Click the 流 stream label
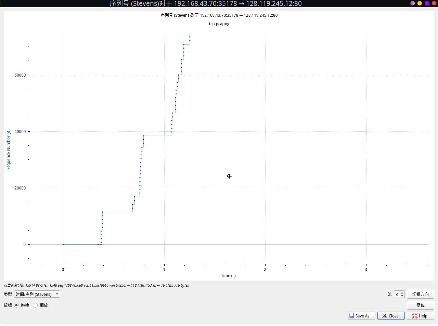The image size is (438, 326). point(390,294)
